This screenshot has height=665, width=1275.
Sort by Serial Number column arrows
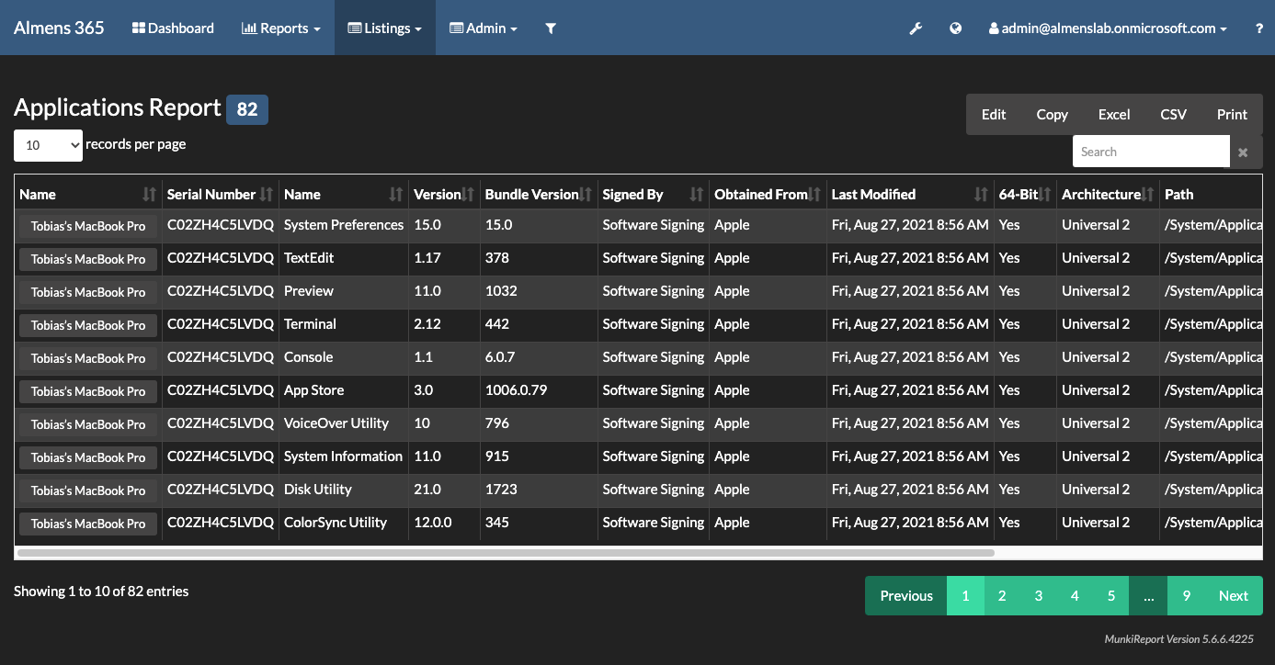point(267,195)
